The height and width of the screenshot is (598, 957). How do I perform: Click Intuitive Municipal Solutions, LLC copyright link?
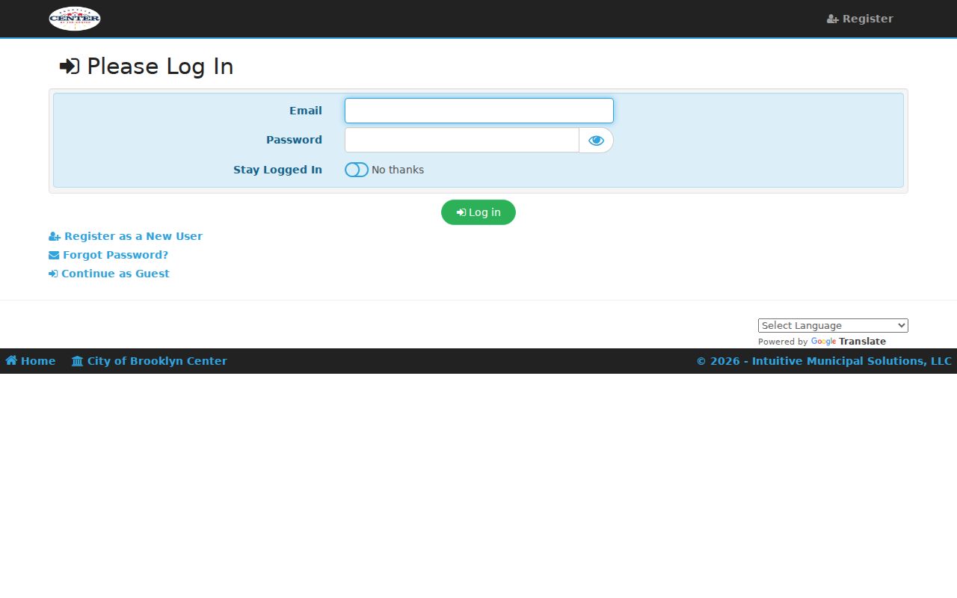click(x=824, y=361)
